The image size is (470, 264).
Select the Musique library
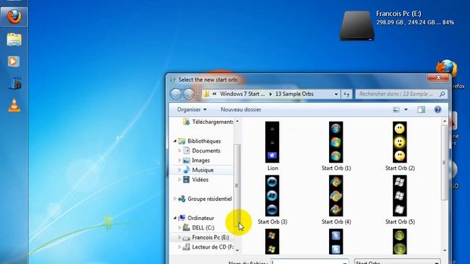click(x=203, y=170)
